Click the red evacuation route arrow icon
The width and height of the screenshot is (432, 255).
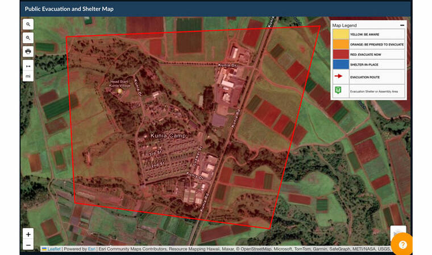tap(339, 77)
